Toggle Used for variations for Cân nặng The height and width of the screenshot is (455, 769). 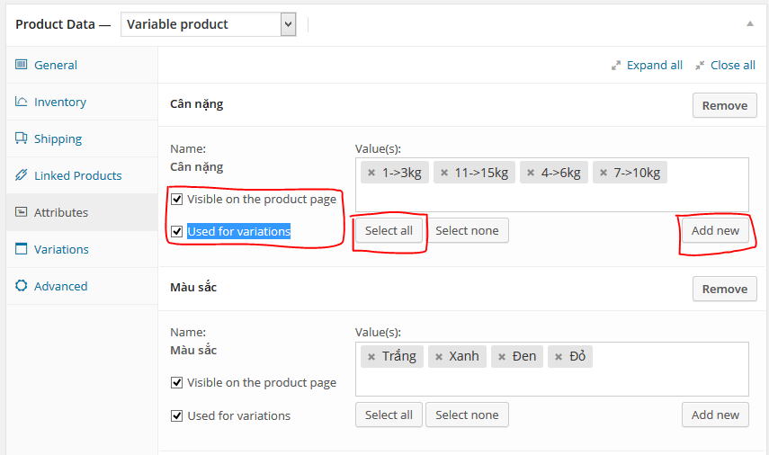(x=176, y=232)
